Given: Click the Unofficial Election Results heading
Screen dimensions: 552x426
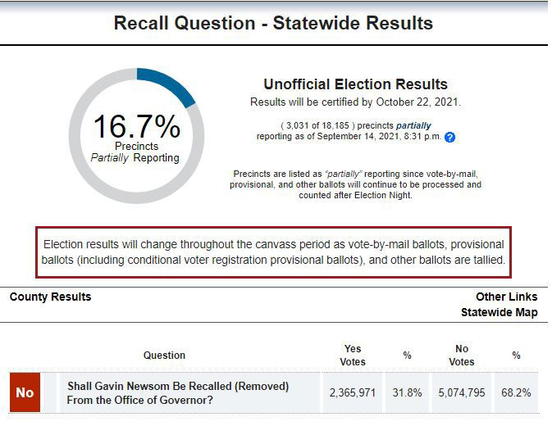Looking at the screenshot, I should (355, 84).
